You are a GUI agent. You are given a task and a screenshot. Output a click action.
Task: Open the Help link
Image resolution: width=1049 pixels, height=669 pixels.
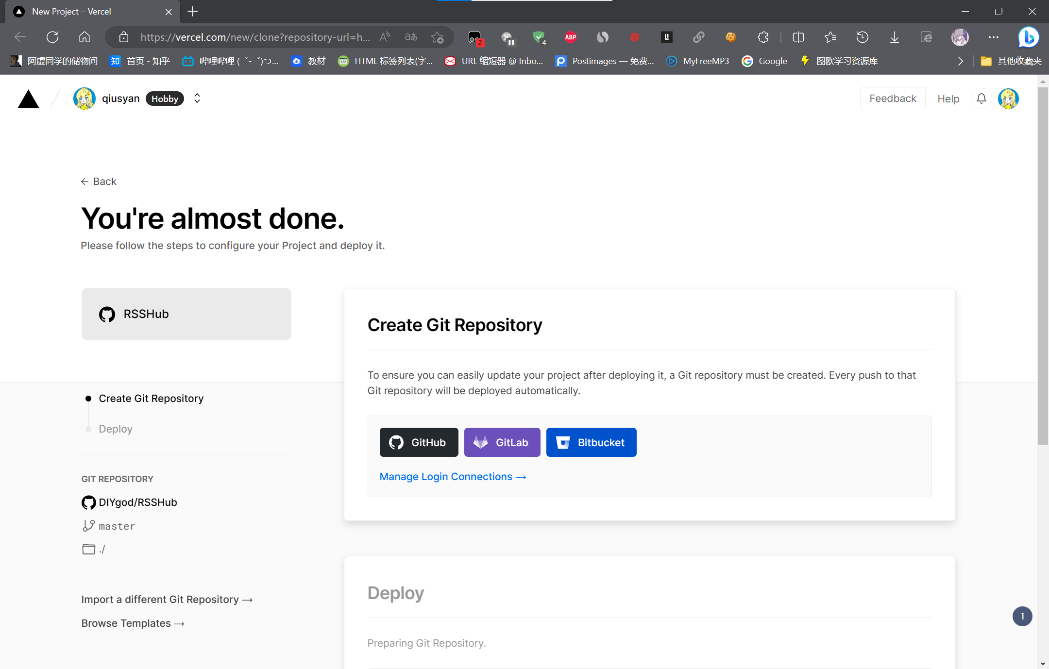pos(948,99)
